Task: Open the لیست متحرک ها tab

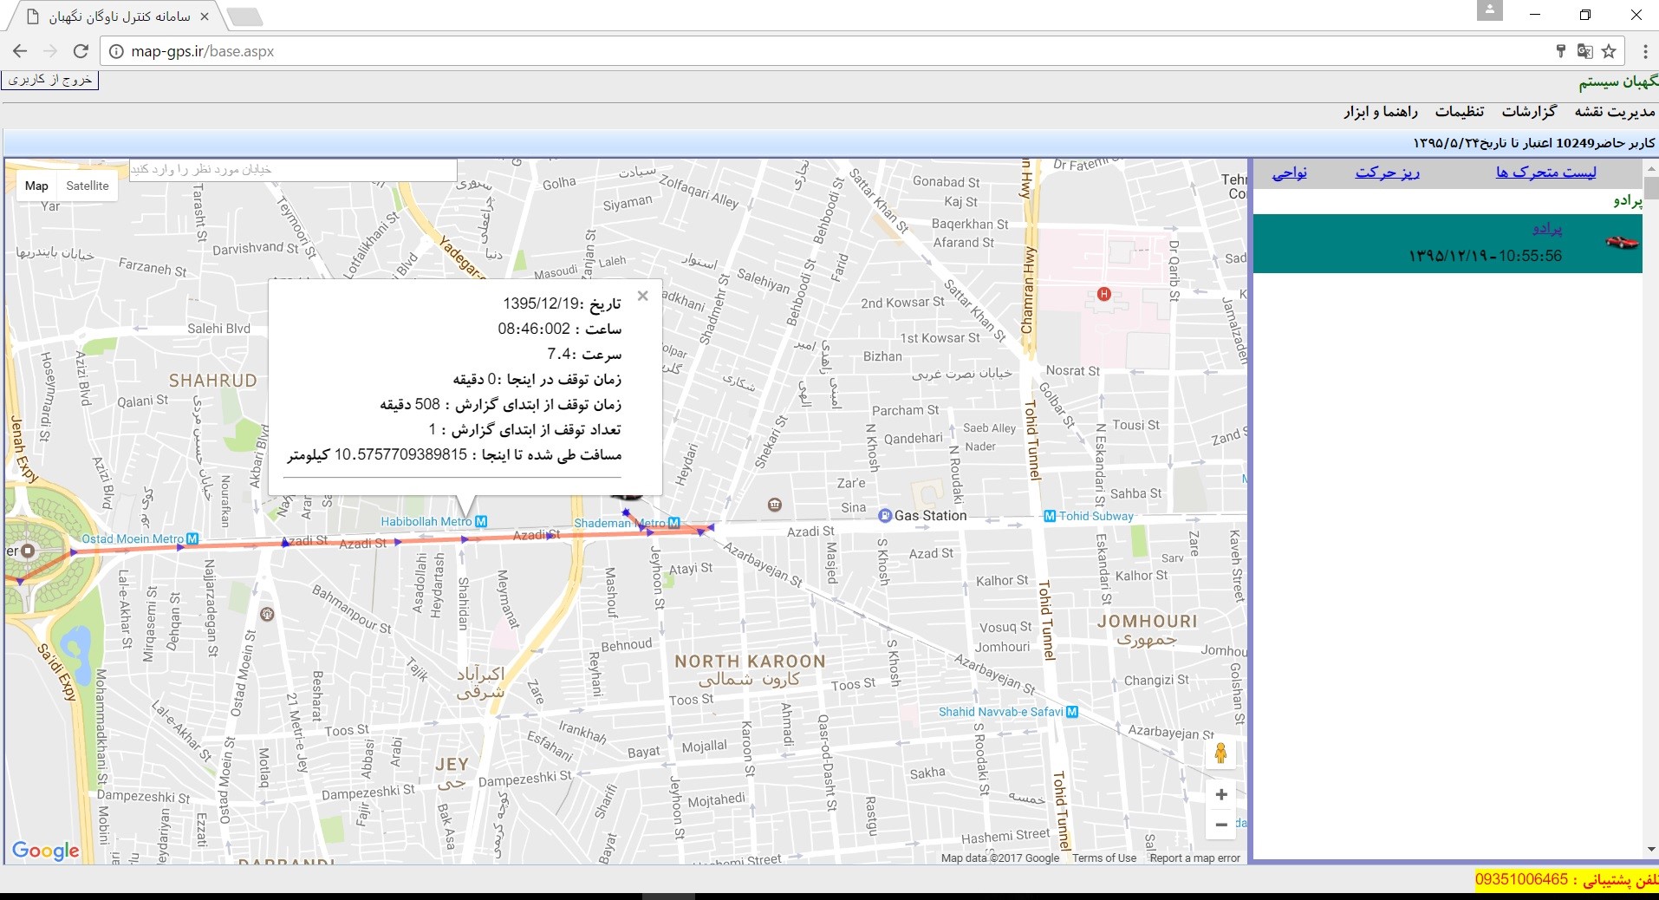Action: [1545, 173]
